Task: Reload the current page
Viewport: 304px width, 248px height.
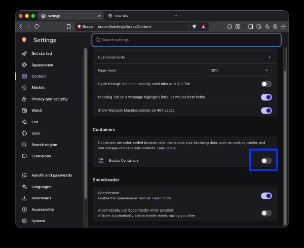Action: coord(37,26)
